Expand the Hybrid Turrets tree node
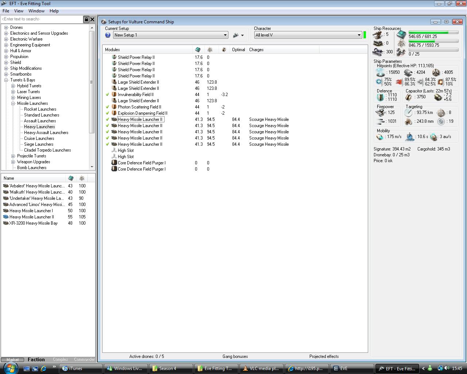 13,86
